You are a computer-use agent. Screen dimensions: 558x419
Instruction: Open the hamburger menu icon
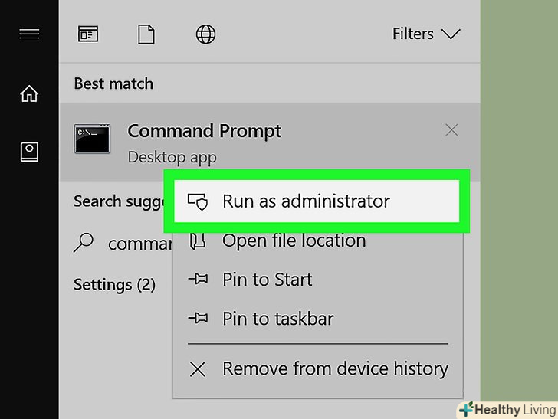pos(29,34)
